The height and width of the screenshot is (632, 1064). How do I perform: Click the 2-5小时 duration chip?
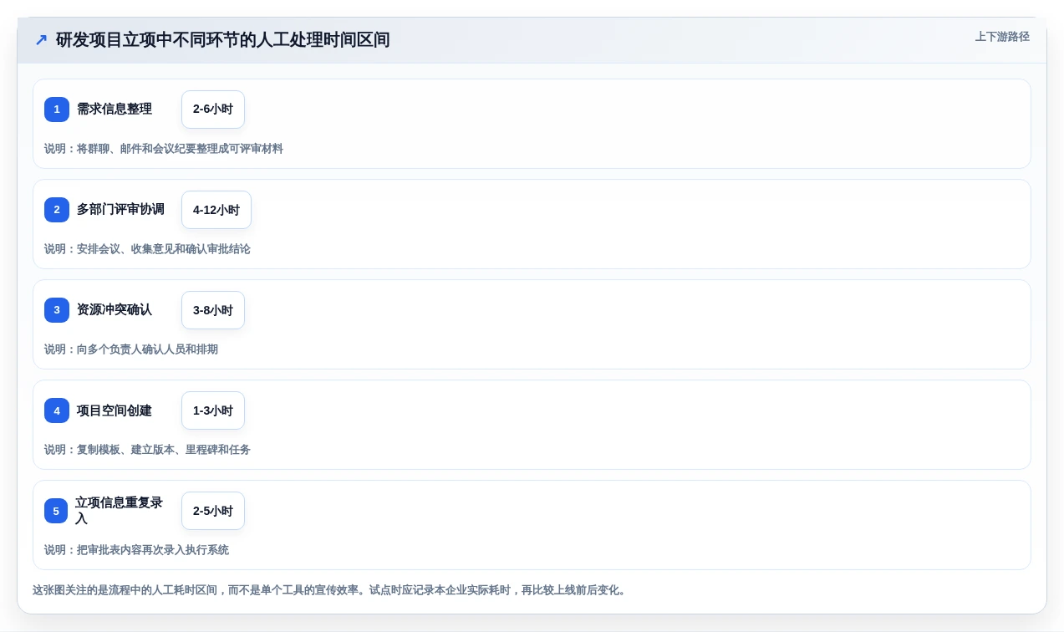pyautogui.click(x=213, y=511)
